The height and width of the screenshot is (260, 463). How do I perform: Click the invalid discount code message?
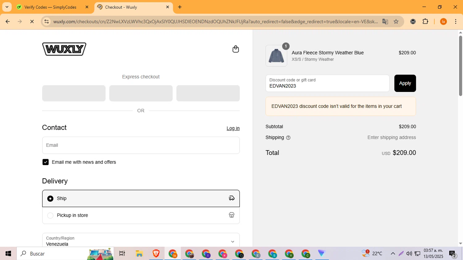pos(341,106)
